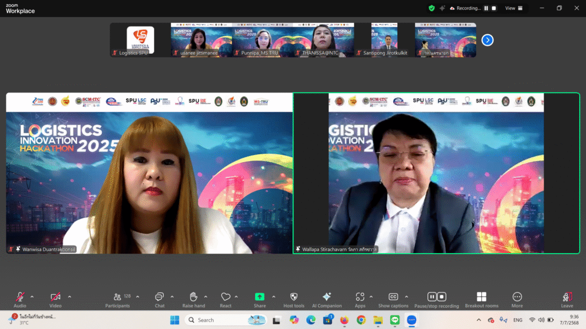Image resolution: width=586 pixels, height=329 pixels.
Task: Open the Chat panel
Action: click(x=160, y=300)
